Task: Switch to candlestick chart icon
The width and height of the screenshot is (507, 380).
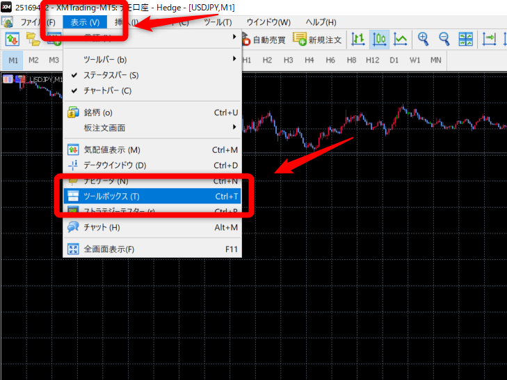Action: point(380,40)
